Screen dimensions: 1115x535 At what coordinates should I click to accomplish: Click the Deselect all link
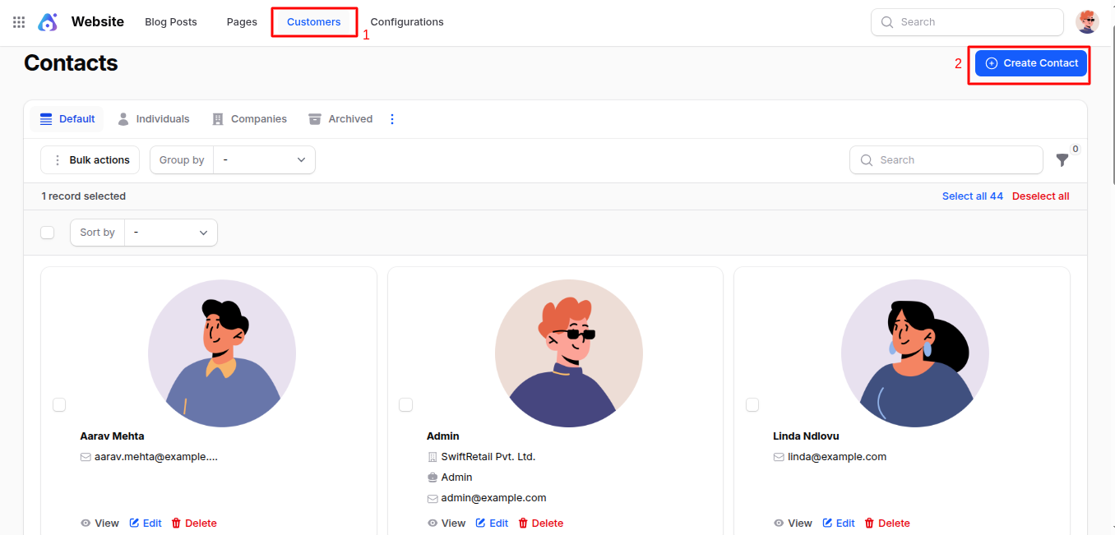coord(1040,196)
